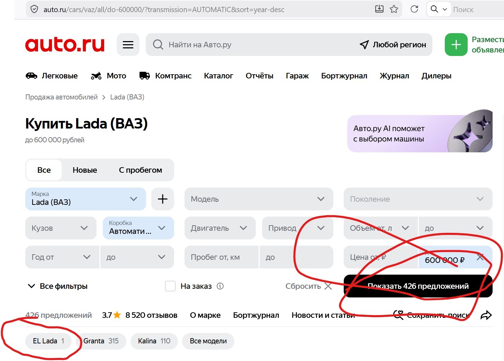
Task: Click Показать 426 предложений button
Action: point(418,286)
